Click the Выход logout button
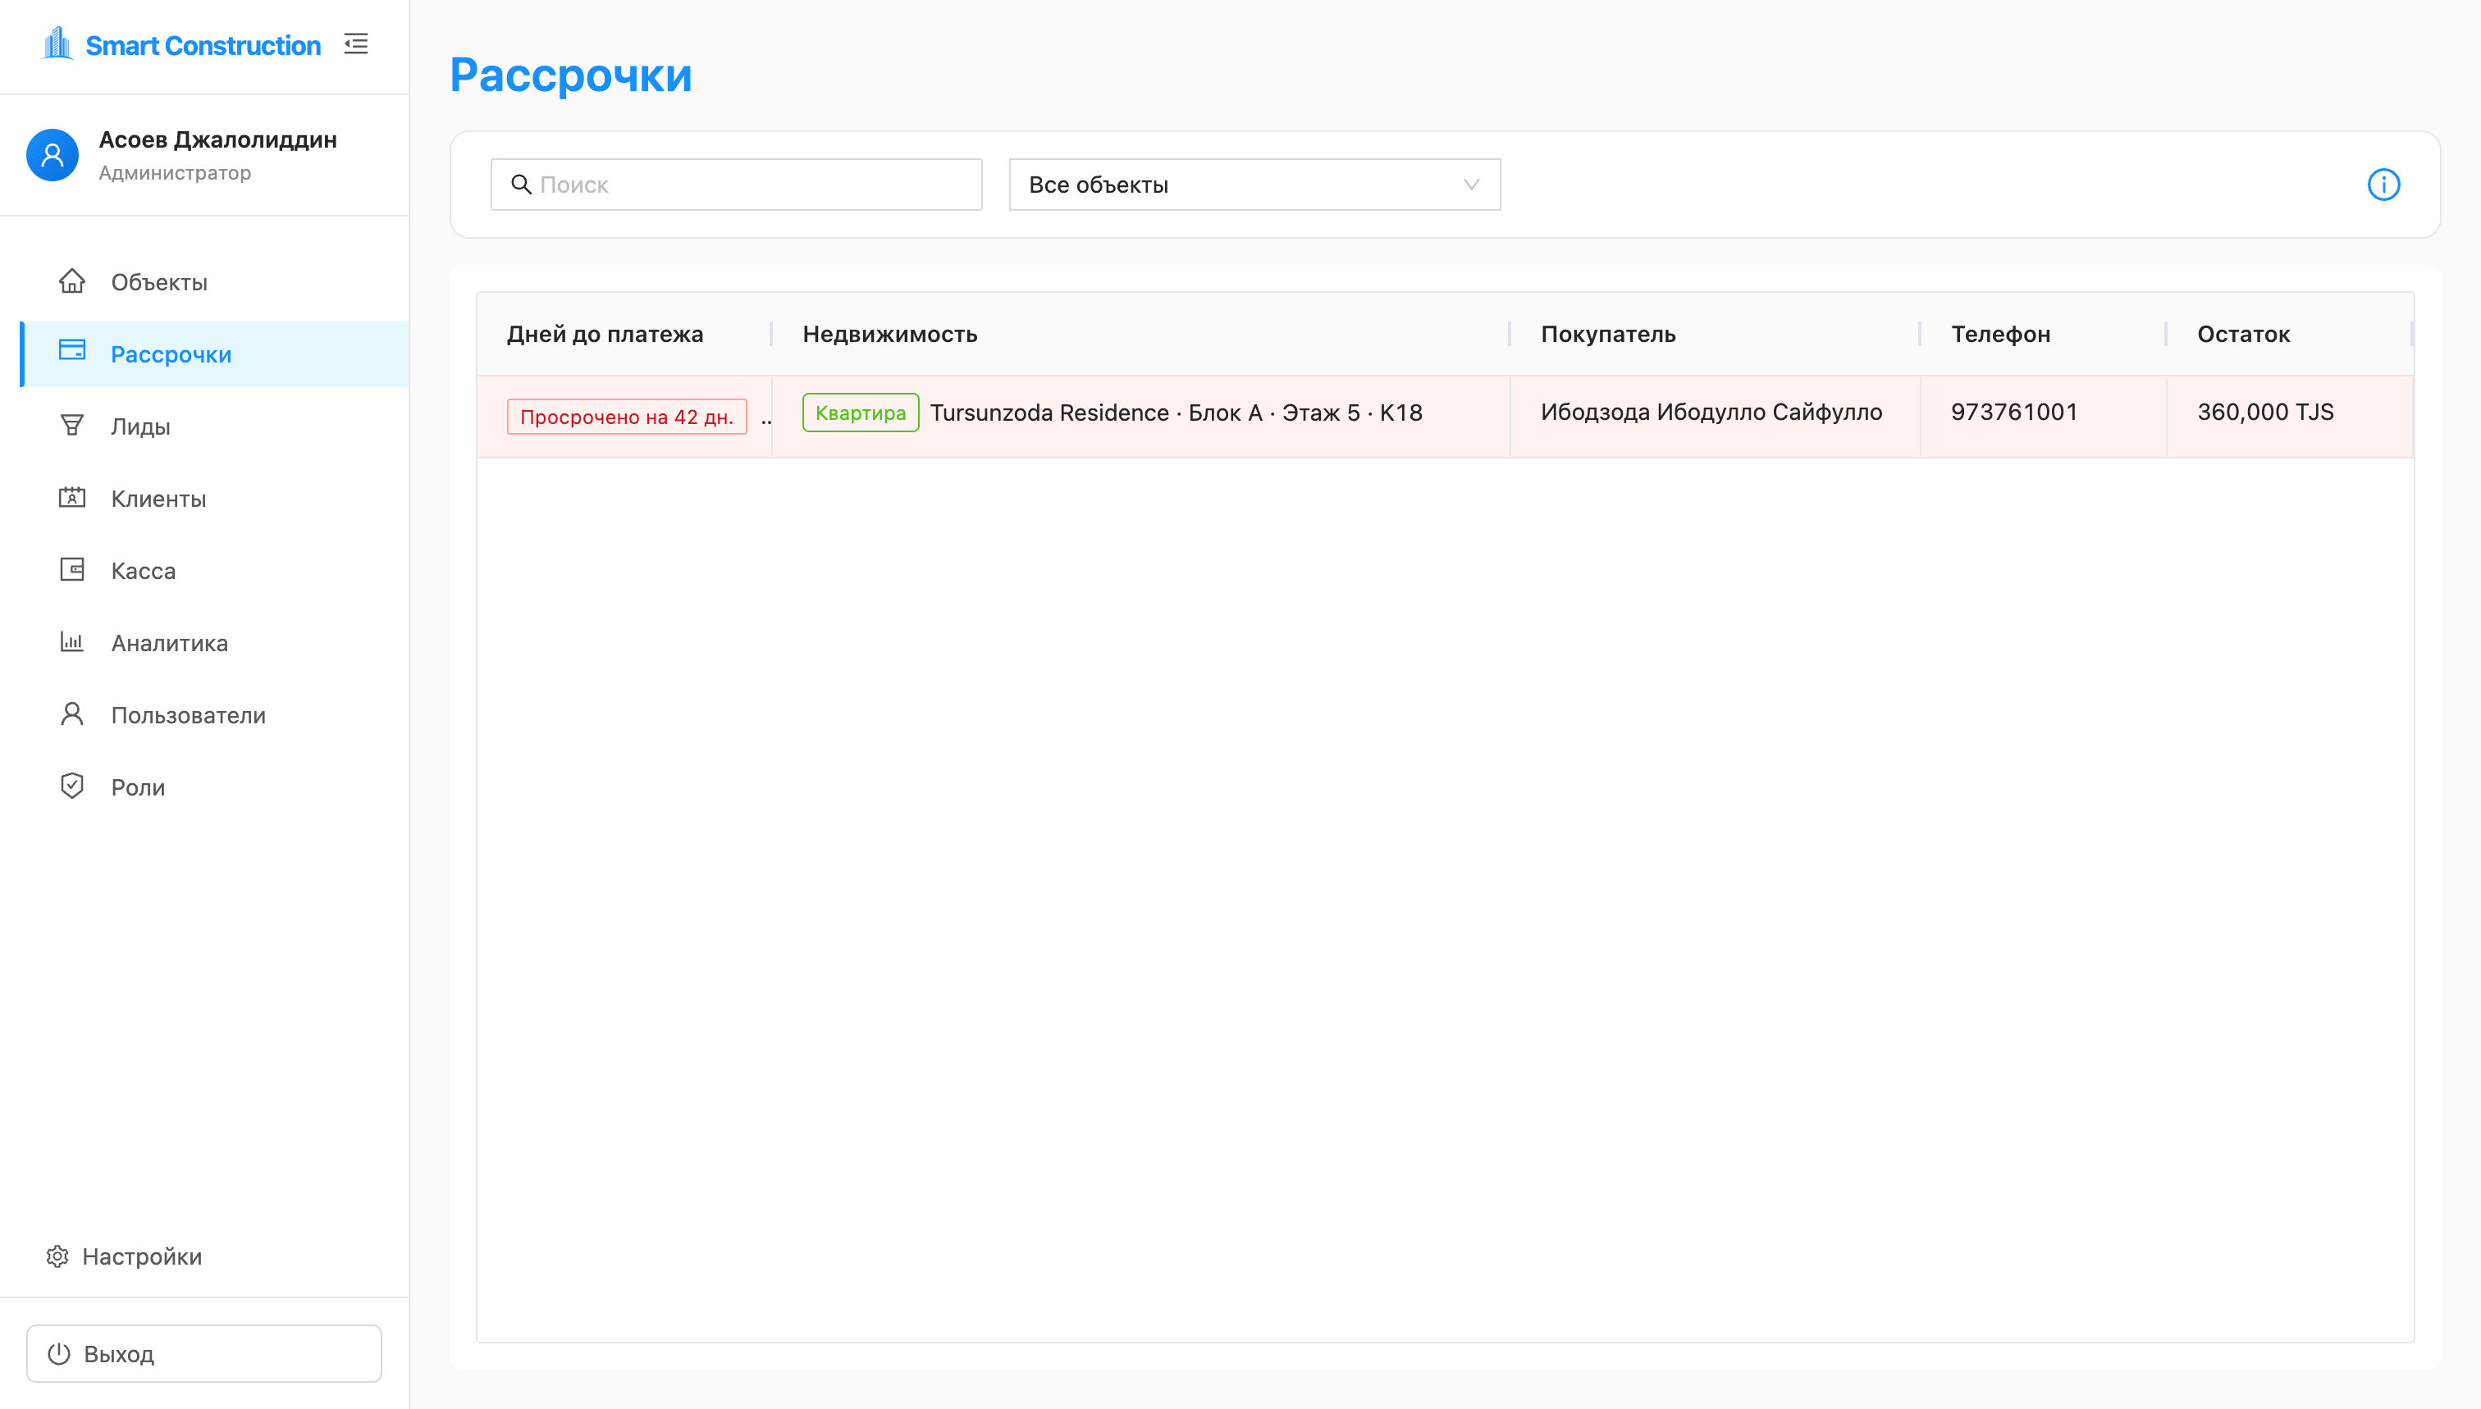 click(x=204, y=1353)
